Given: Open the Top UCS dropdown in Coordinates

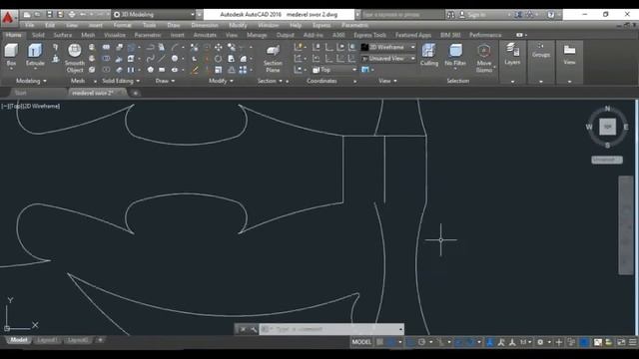Looking at the screenshot, I should tap(334, 70).
